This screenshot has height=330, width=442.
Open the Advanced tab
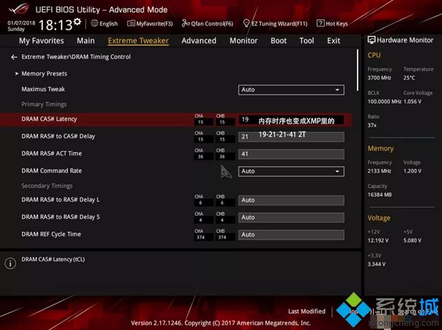pos(199,41)
